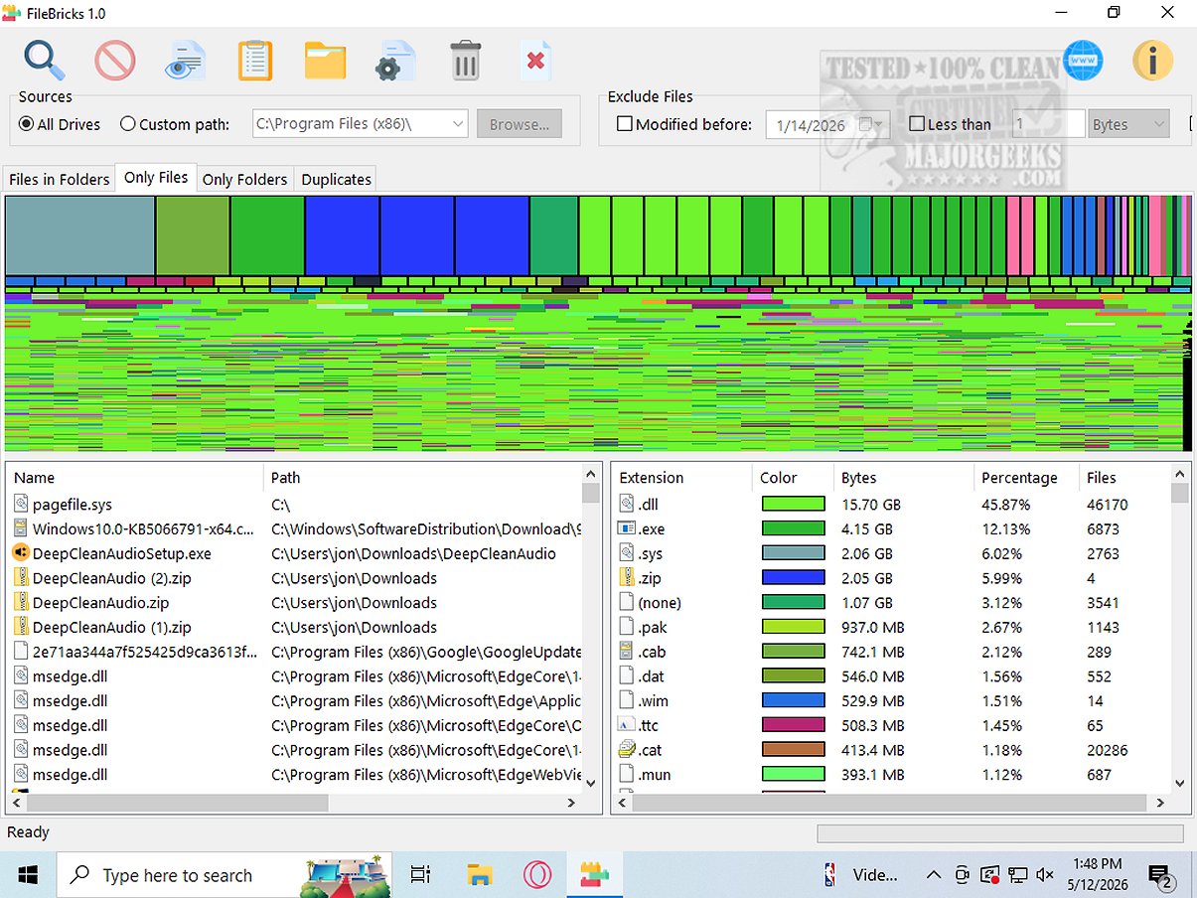This screenshot has height=898, width=1197.
Task: Click the muted volume tray icon
Action: pos(1045,875)
